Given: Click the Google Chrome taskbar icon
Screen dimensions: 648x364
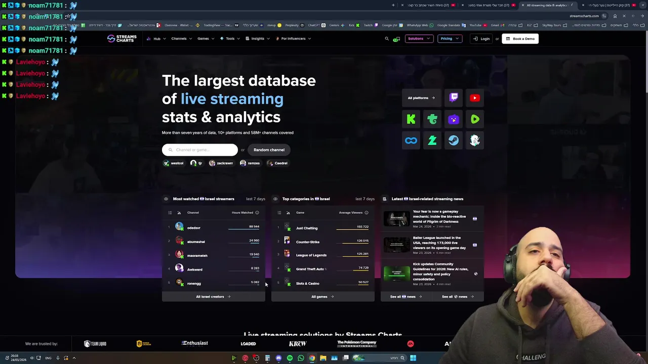Looking at the screenshot, I should coord(312,358).
